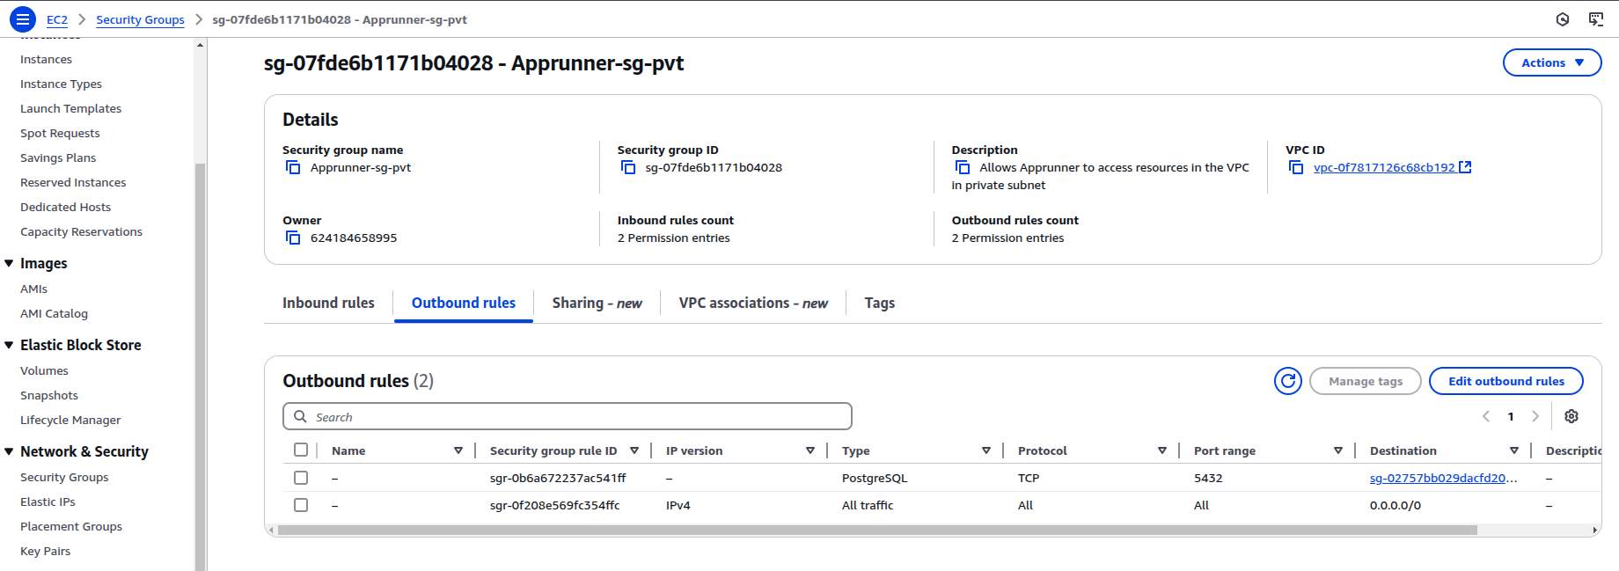Select all outbound rules checkbox
This screenshot has width=1619, height=571.
[301, 450]
